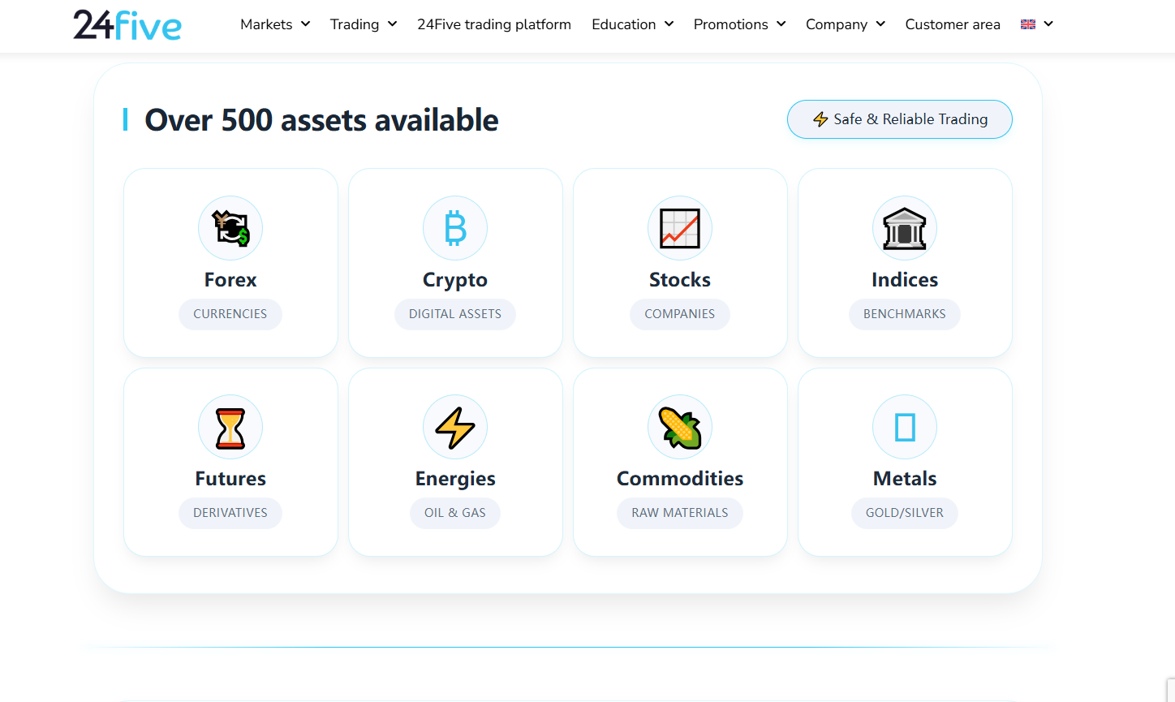Go to the Customer area
Screen dimensions: 1175x702
(x=953, y=24)
